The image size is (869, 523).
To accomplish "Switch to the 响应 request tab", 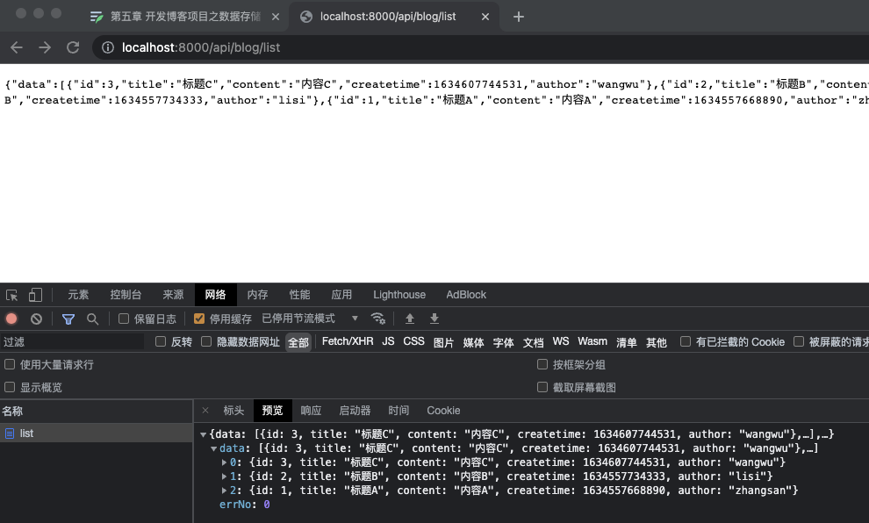I will click(x=311, y=411).
